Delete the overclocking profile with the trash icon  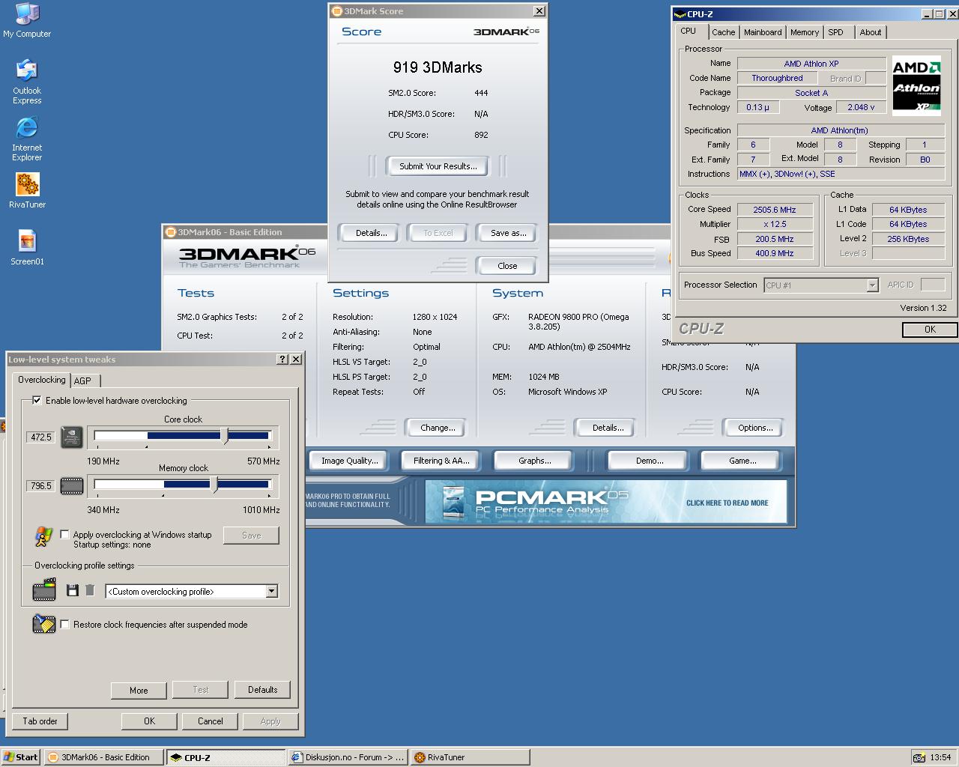[90, 590]
